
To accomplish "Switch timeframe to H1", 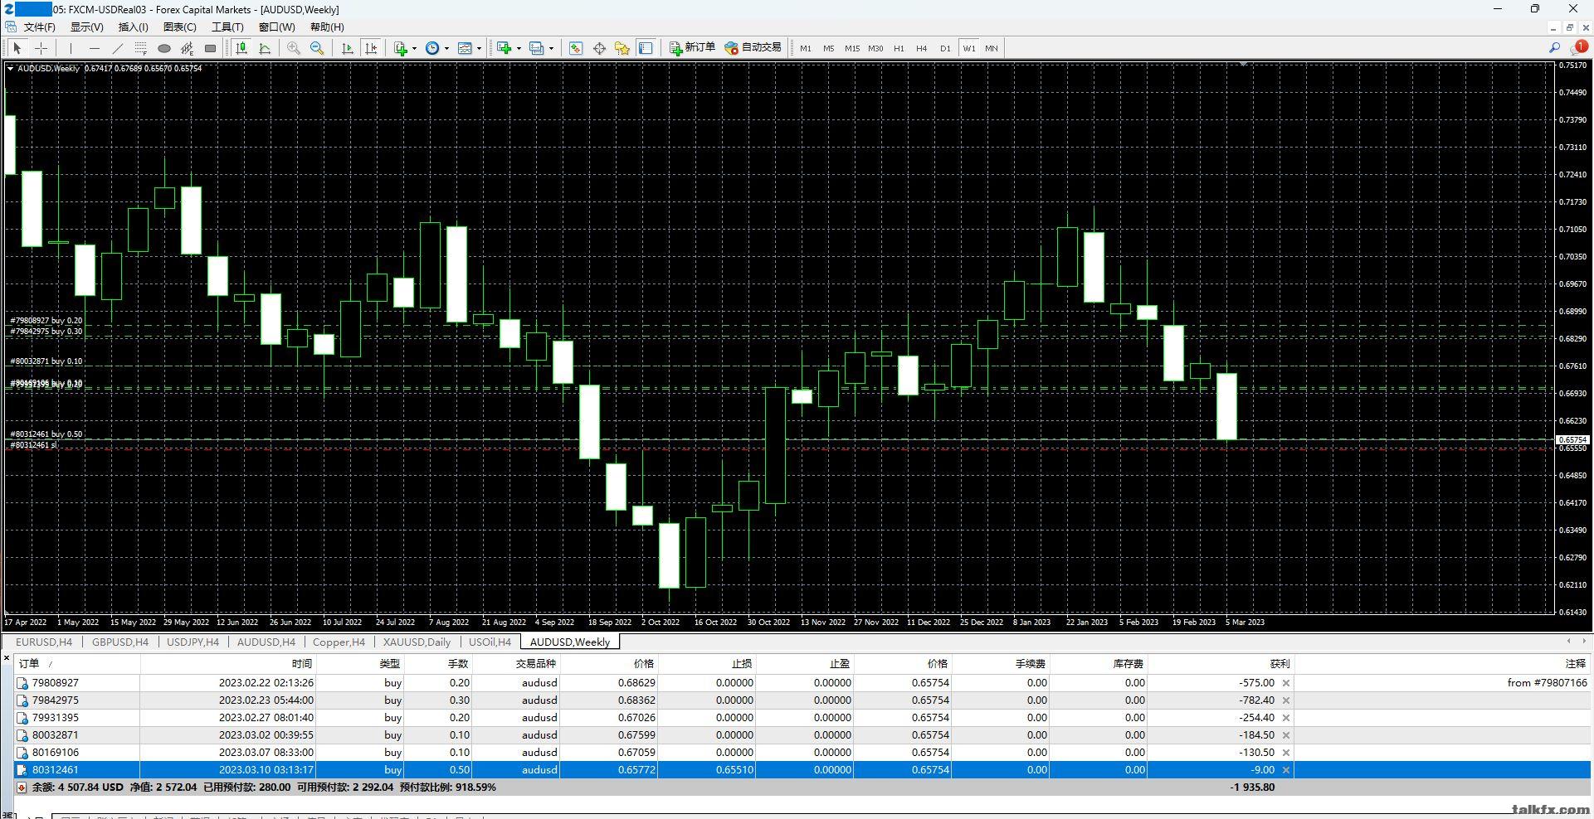I will tap(899, 48).
